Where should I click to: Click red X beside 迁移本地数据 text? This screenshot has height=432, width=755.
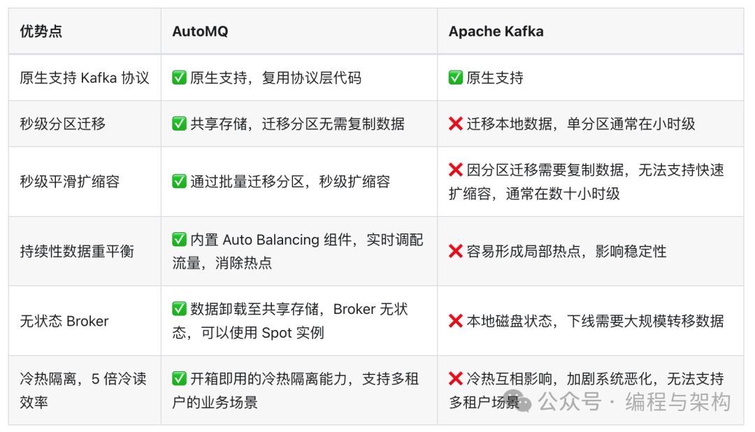[456, 124]
